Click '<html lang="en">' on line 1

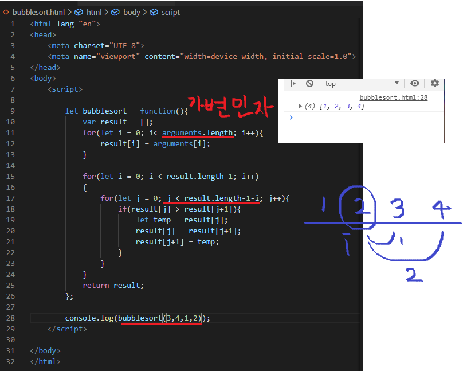[x=65, y=24]
